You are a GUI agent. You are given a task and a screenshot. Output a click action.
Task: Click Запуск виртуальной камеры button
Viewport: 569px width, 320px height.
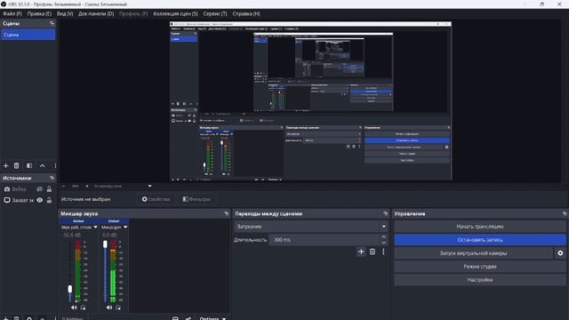click(473, 253)
